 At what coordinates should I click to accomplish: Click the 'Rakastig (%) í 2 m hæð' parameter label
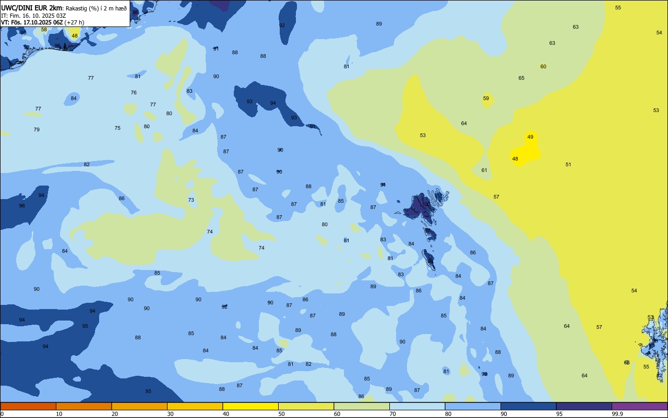tap(95, 8)
